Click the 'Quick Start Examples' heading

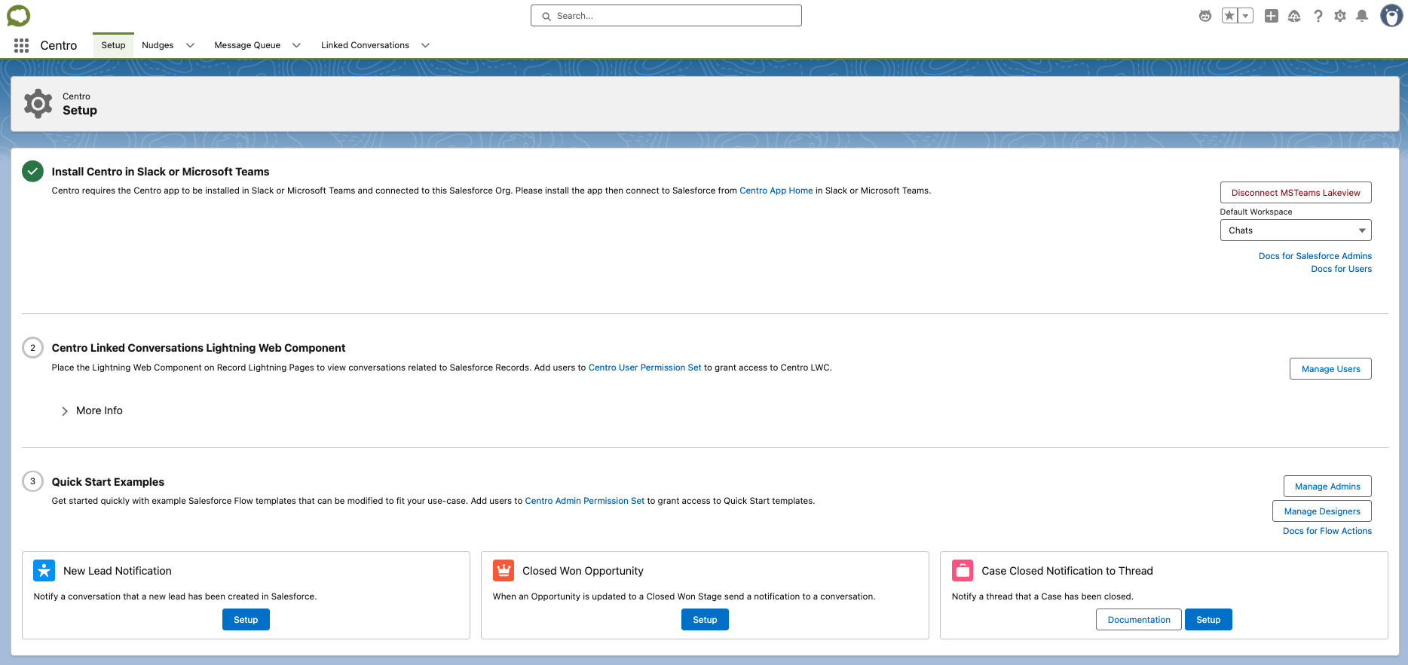pos(108,482)
